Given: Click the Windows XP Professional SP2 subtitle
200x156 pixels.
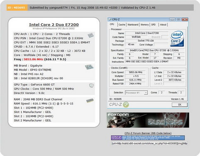Looking at the screenshot, I should pos(54,29).
